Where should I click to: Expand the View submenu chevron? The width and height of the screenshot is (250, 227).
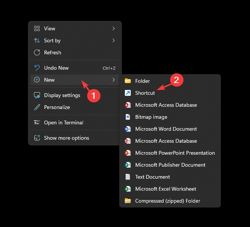114,28
